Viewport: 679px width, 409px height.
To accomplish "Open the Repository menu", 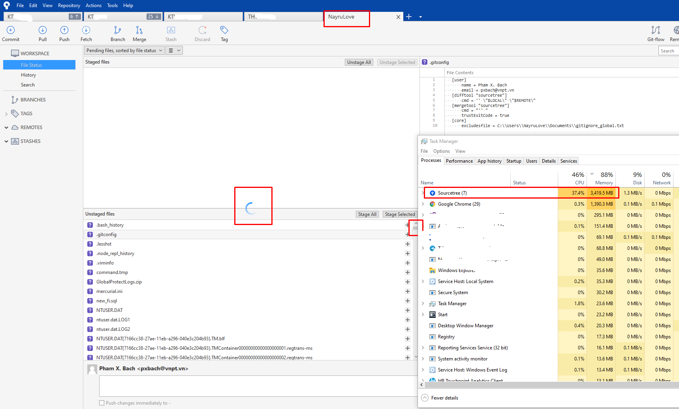I will [69, 6].
